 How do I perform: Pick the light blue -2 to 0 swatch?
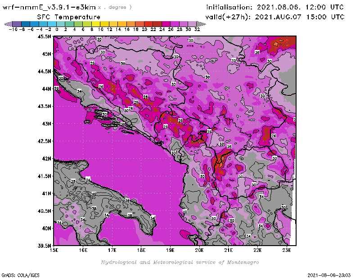[52, 24]
